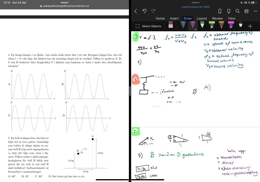Open search with the magnifier icon
The image size is (260, 182).
click(238, 11)
